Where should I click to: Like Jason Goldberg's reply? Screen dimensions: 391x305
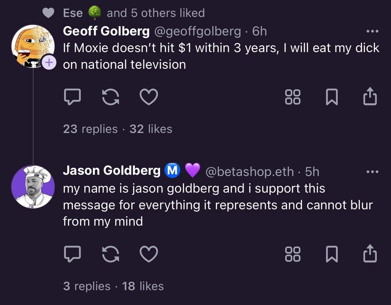(x=149, y=254)
